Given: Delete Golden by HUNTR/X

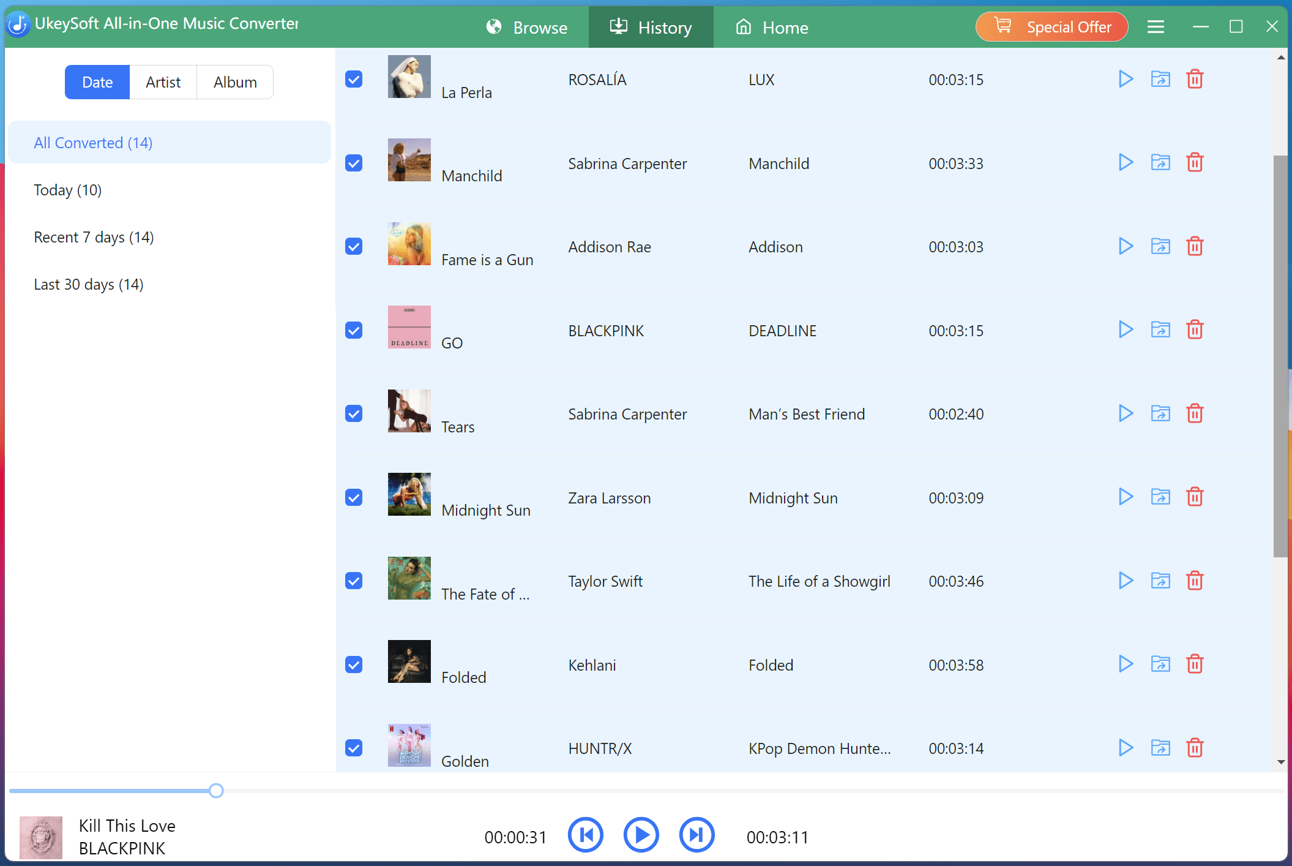Looking at the screenshot, I should coord(1195,747).
